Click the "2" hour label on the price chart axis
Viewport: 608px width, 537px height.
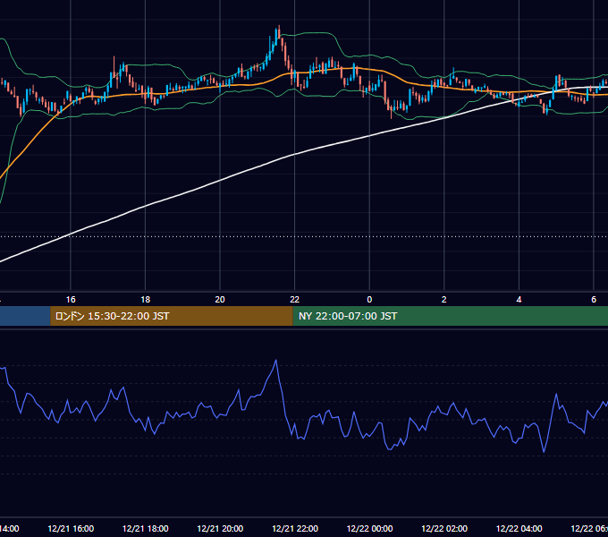(444, 300)
